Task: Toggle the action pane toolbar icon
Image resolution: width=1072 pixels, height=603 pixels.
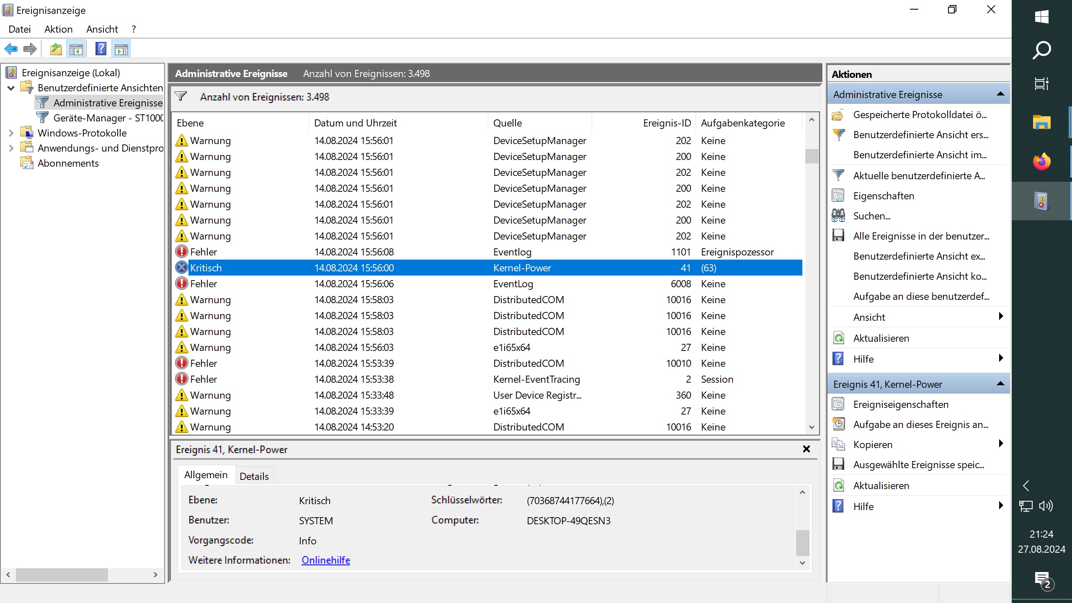Action: [121, 49]
